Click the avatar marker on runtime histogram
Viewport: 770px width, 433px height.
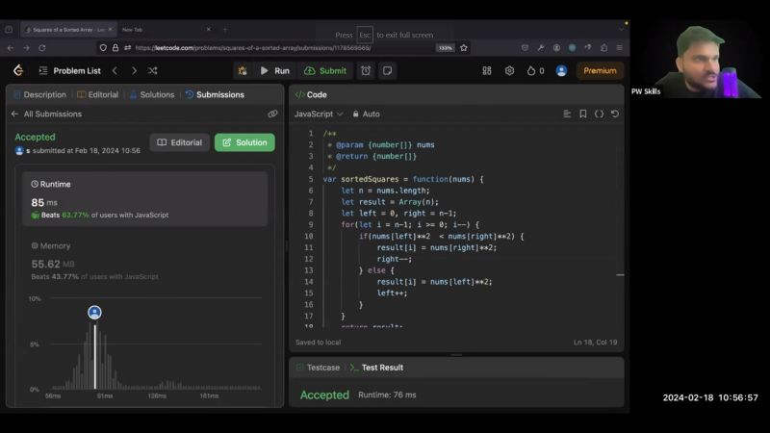94,313
